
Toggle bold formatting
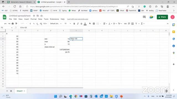point(74,24)
